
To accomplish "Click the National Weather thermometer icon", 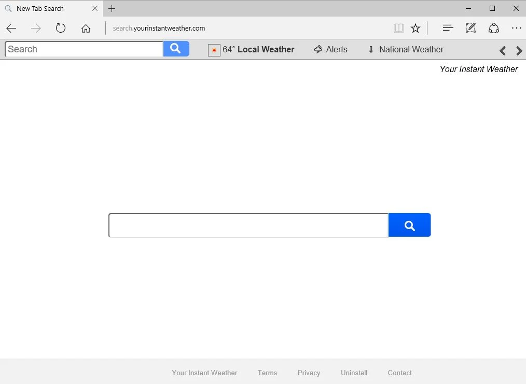I will coord(371,50).
